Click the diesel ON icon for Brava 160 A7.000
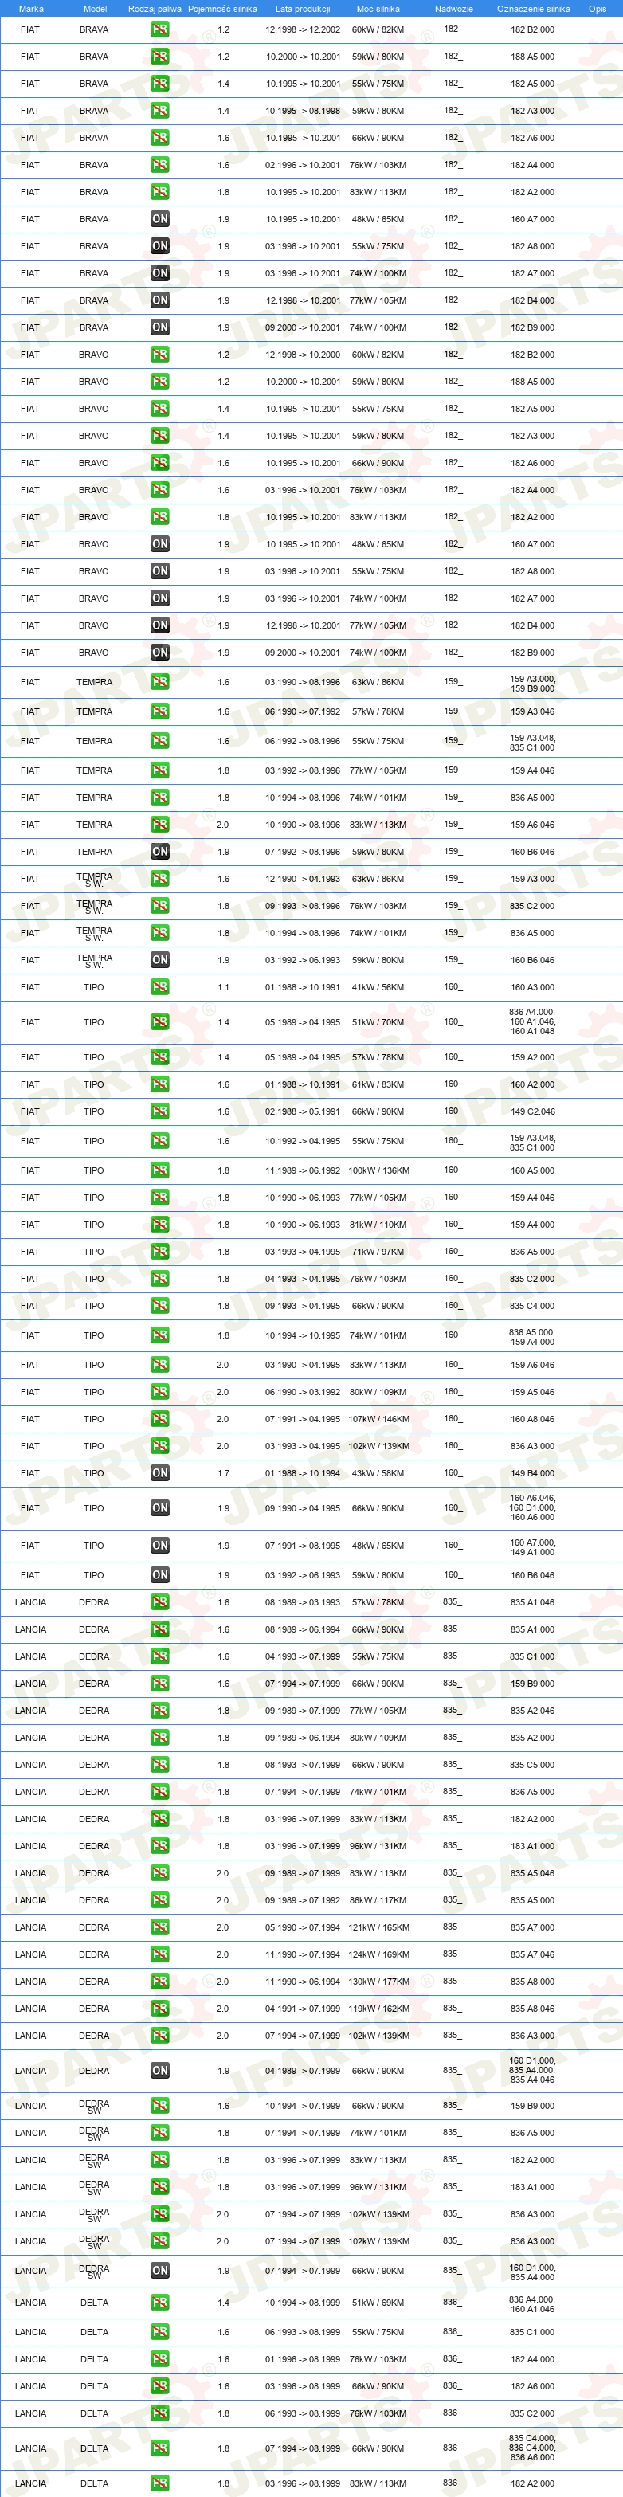The width and height of the screenshot is (623, 2497). [x=160, y=219]
